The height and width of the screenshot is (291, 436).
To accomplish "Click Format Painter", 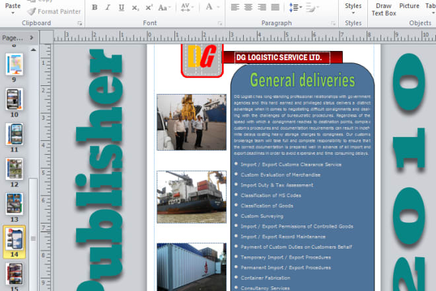I will coord(54,11).
